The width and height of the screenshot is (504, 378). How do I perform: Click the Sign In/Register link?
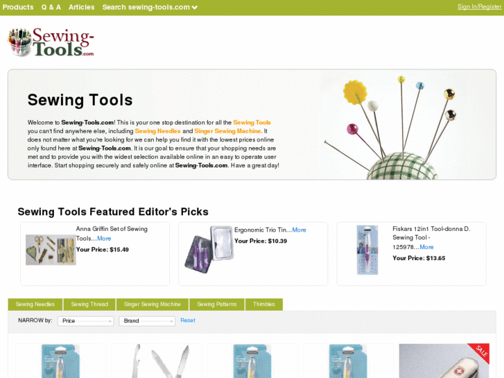tap(479, 7)
